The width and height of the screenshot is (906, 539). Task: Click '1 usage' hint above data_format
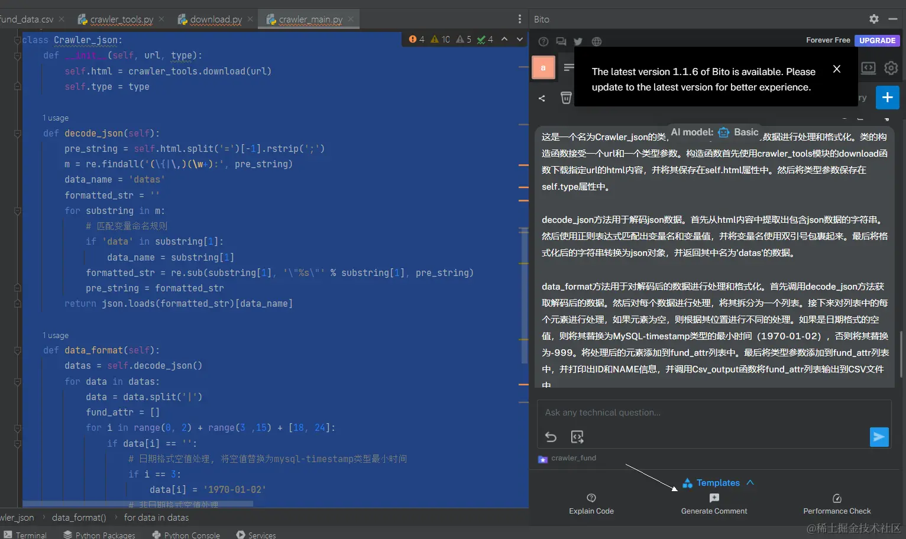(56, 336)
